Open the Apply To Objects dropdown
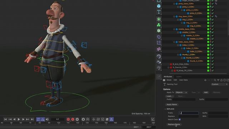Viewport: 229px width, 129px height. click(181, 92)
